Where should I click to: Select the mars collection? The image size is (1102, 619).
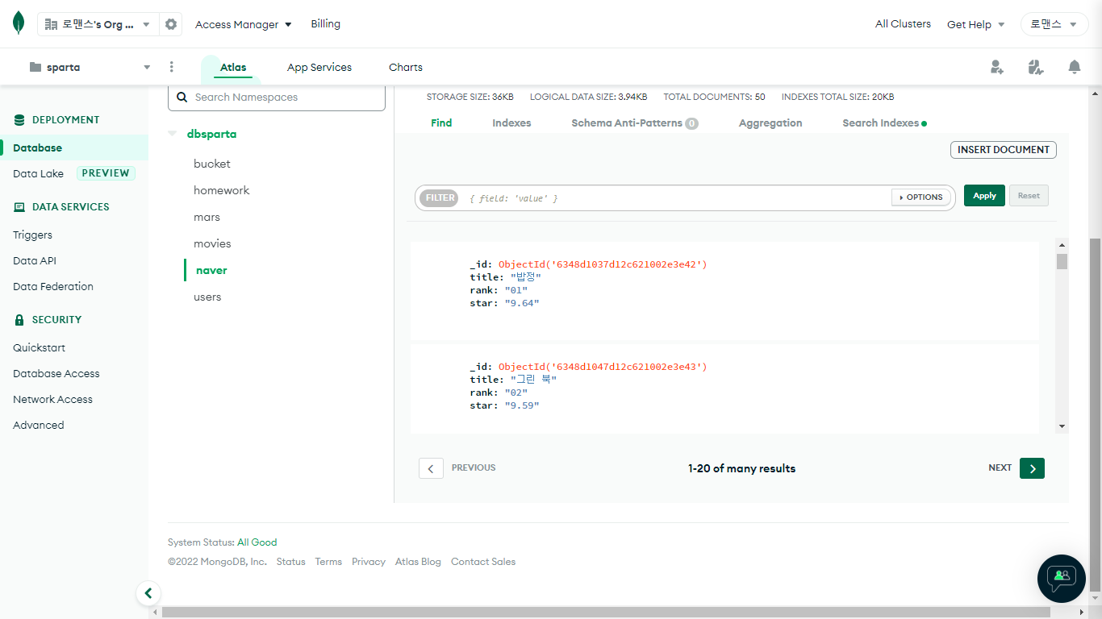pyautogui.click(x=207, y=218)
